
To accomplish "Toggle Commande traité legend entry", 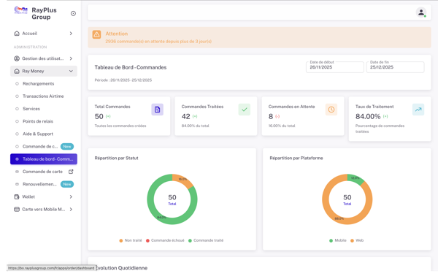I will pos(206,240).
